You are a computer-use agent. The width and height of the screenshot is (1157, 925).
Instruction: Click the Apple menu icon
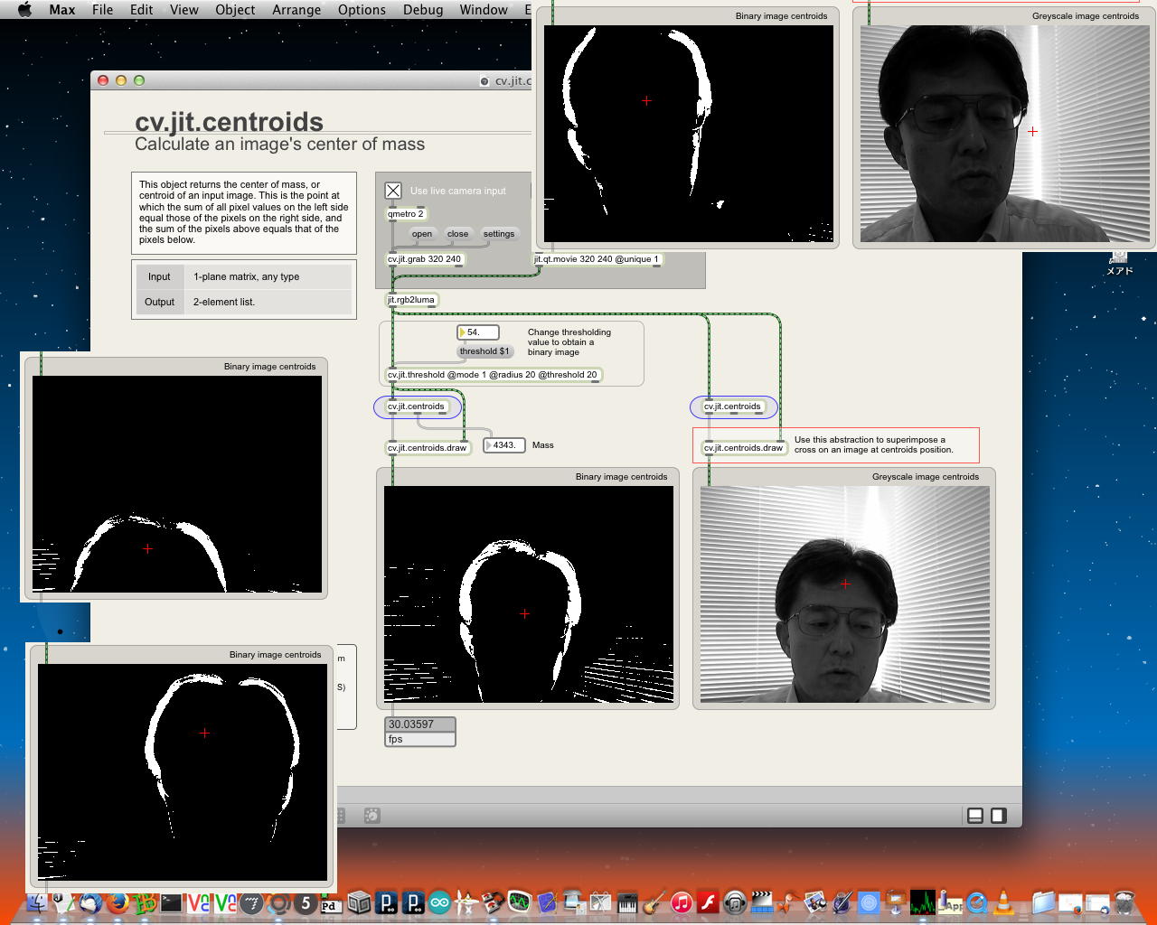pos(24,9)
